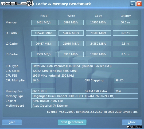Select L2 Cache Copy 24332 MB/s

pyautogui.click(x=98, y=44)
